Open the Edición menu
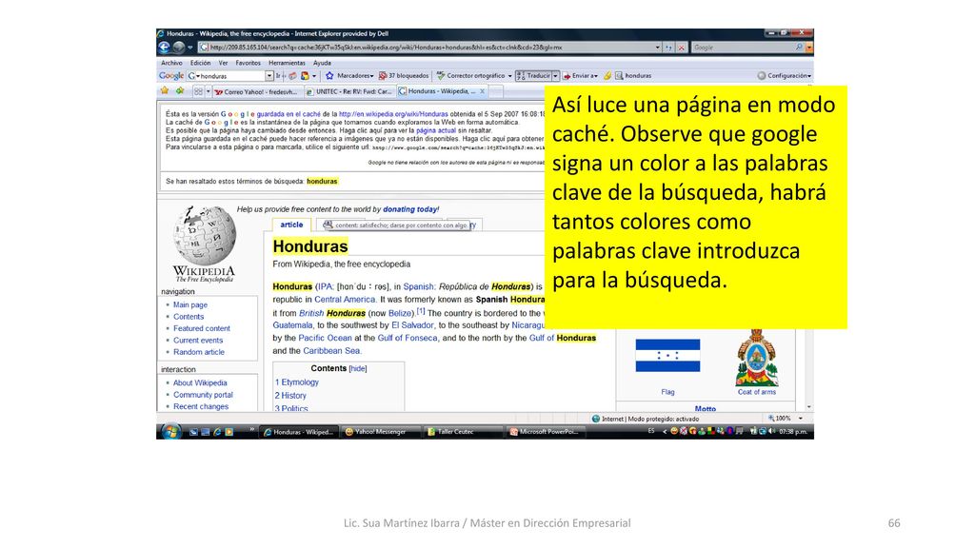This screenshot has width=975, height=548. click(200, 63)
